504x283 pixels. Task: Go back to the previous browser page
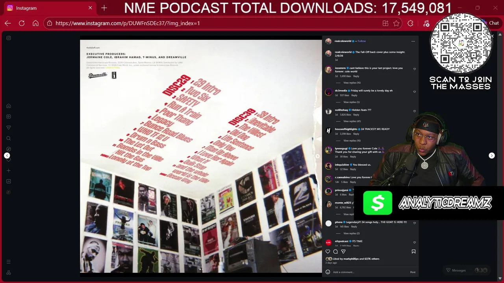point(8,23)
